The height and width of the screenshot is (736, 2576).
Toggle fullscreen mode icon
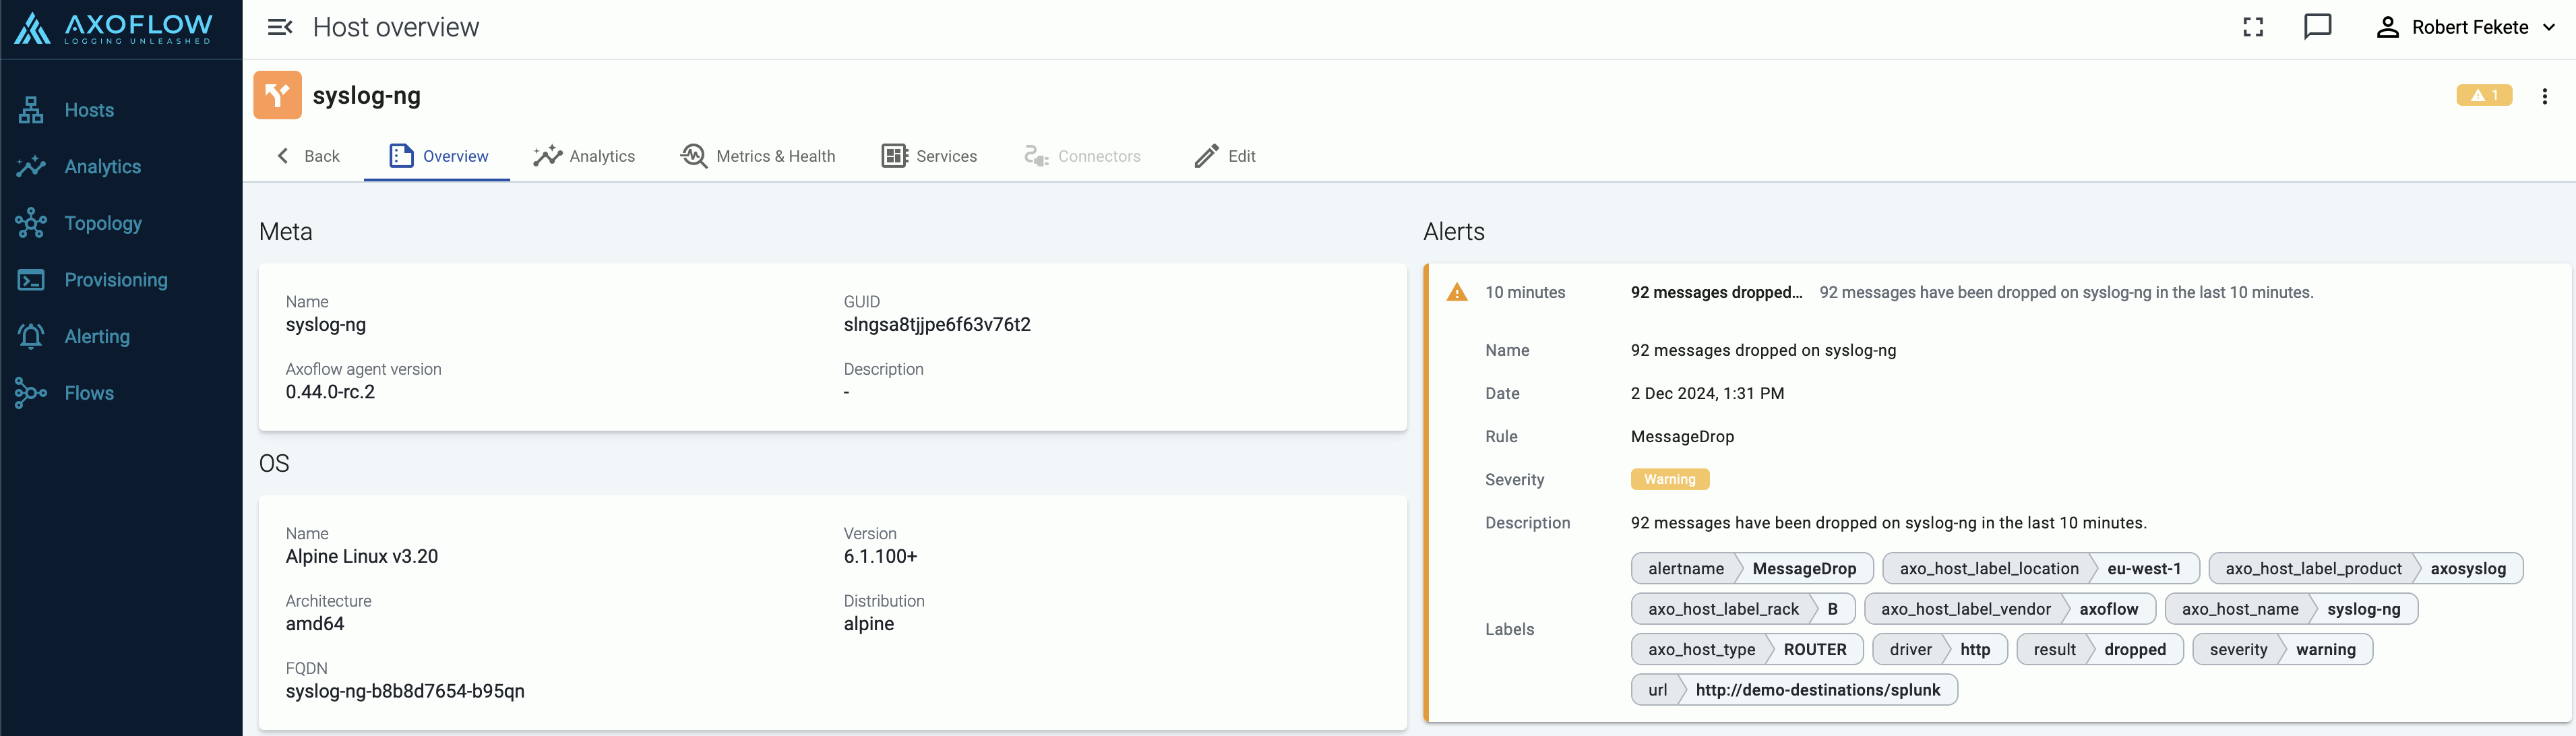pyautogui.click(x=2253, y=27)
